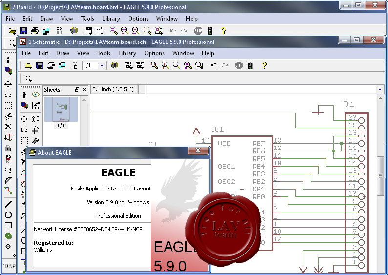The image size is (388, 275).
Task: Click the command line input field
Action: coord(261,89)
